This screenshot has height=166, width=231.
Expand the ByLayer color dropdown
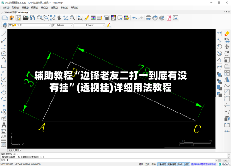pos(71,25)
